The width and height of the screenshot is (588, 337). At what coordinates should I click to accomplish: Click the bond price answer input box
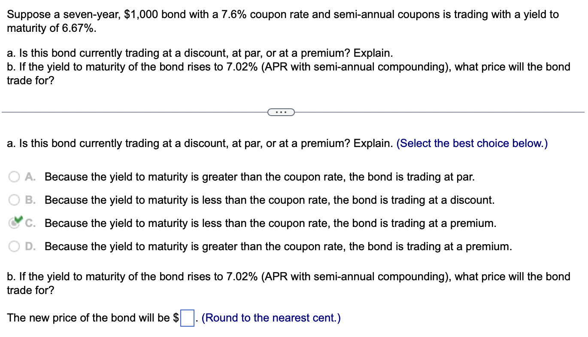[x=187, y=319]
